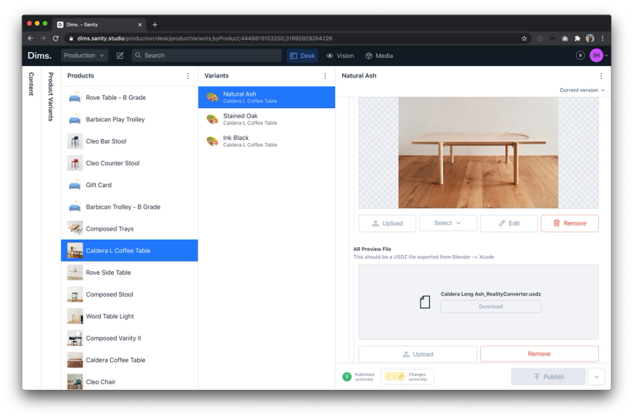The height and width of the screenshot is (419, 633).
Task: Select the Stained Oak variant
Action: [266, 119]
